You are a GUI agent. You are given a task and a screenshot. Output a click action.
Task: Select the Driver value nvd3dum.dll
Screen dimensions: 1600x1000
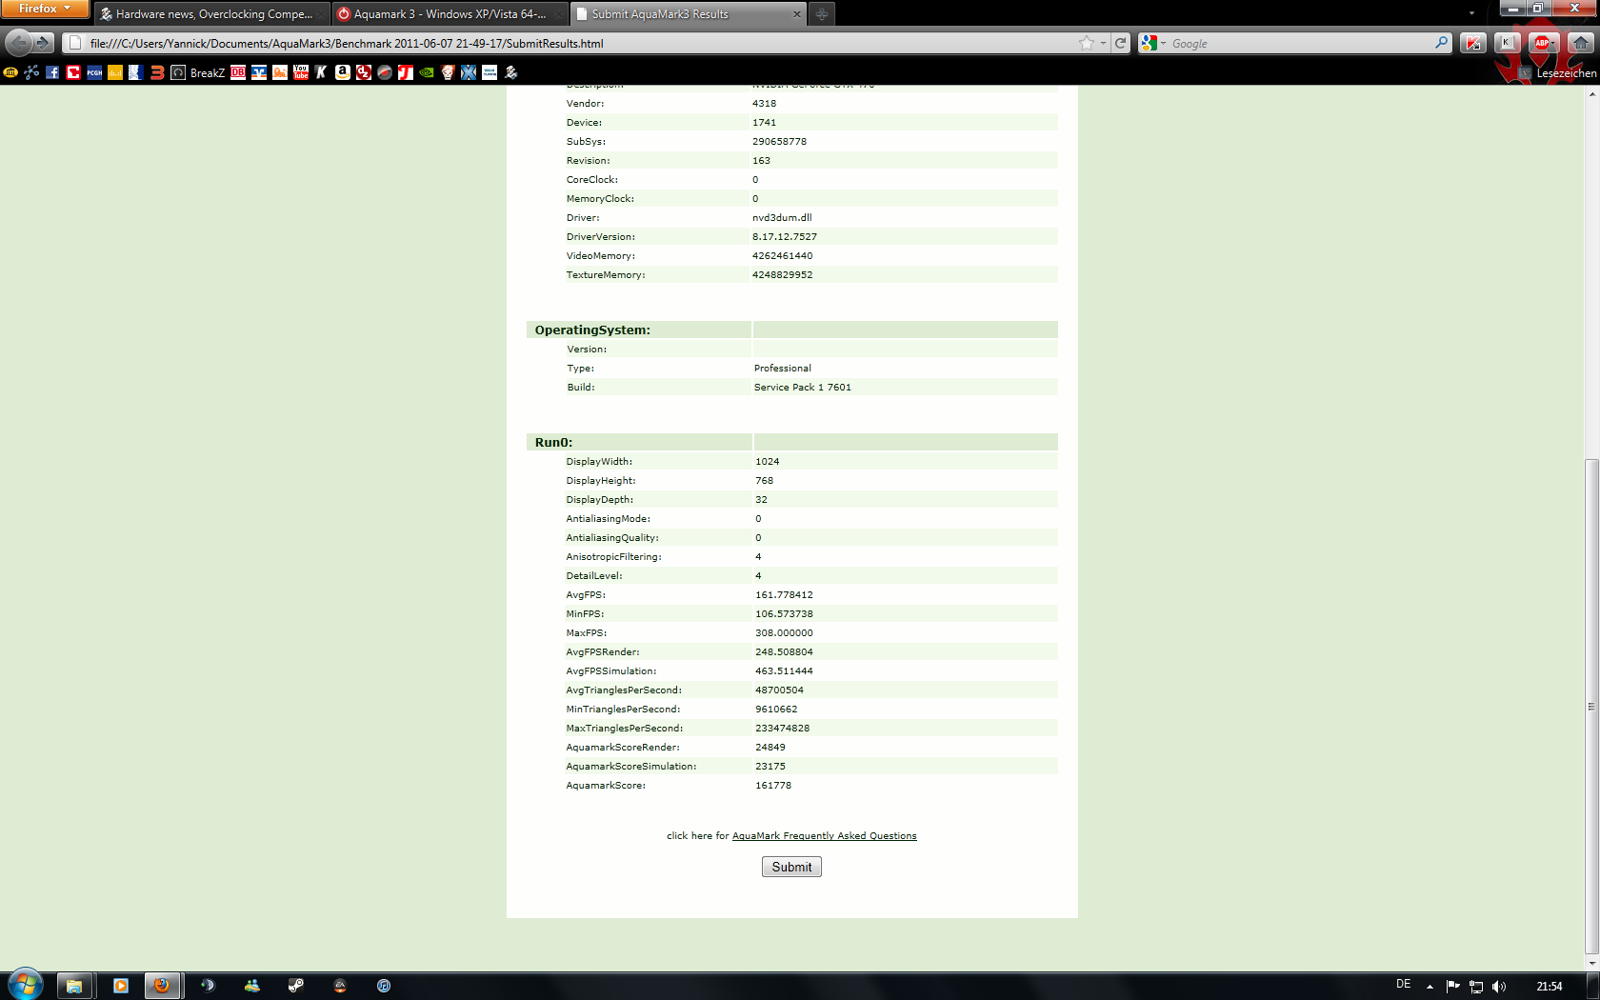click(x=782, y=218)
